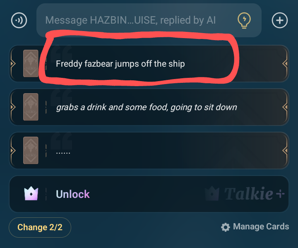The image size is (298, 248).
Task: Open the Manage Cards link text
Action: click(x=261, y=226)
